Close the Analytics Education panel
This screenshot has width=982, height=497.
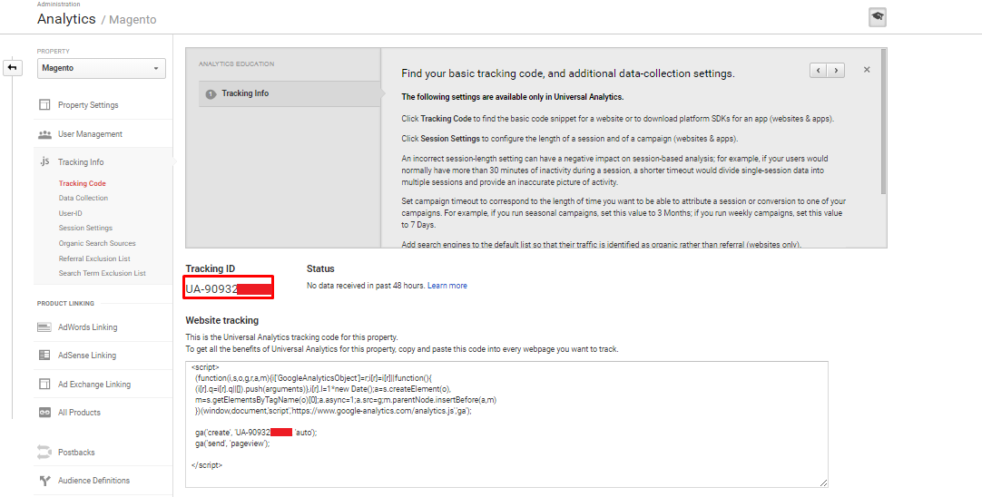(x=867, y=70)
